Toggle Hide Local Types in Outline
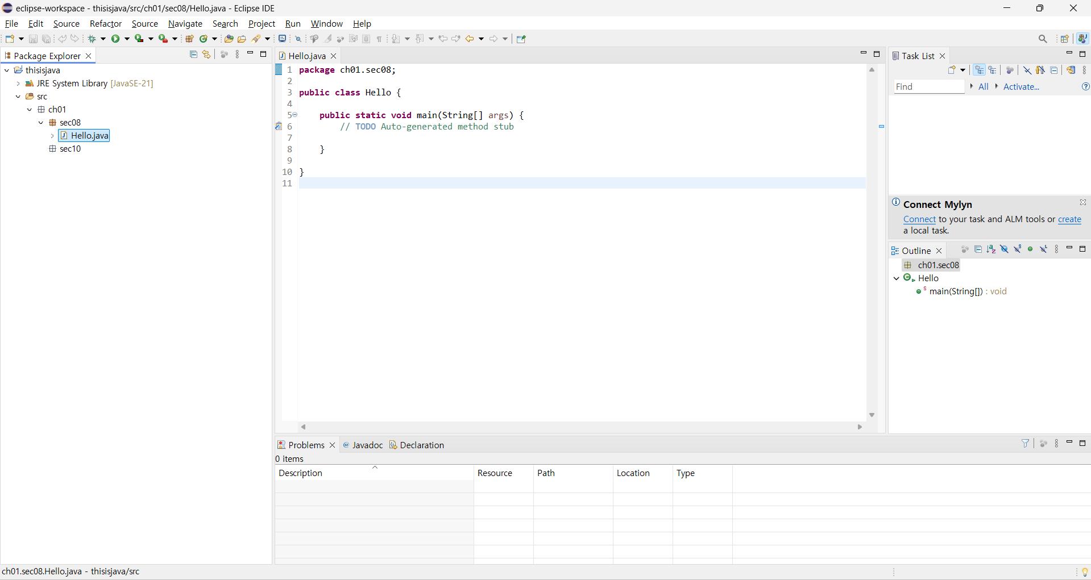 tap(1043, 249)
